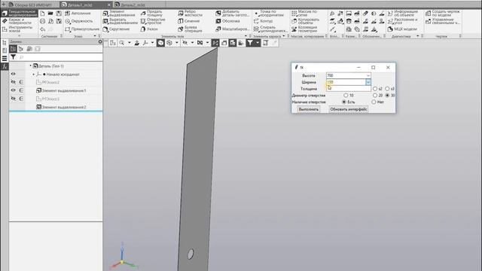Open tree panel settings gear
This screenshot has width=482, height=271.
[100, 41]
